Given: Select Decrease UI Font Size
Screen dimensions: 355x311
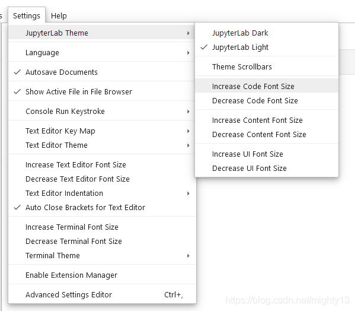Looking at the screenshot, I should [x=267, y=168].
